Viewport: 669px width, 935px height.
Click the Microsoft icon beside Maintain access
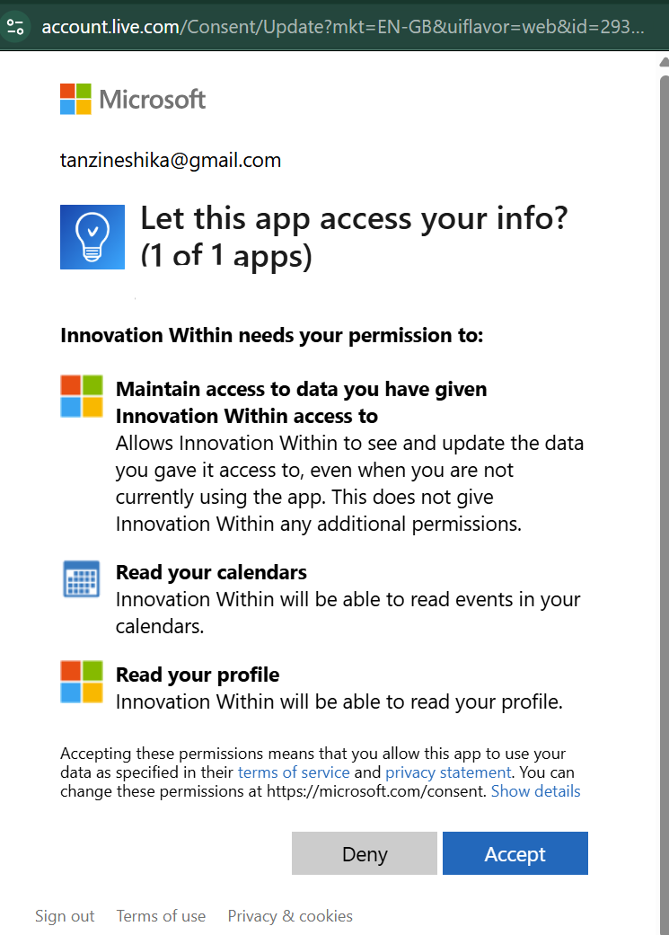coord(82,396)
